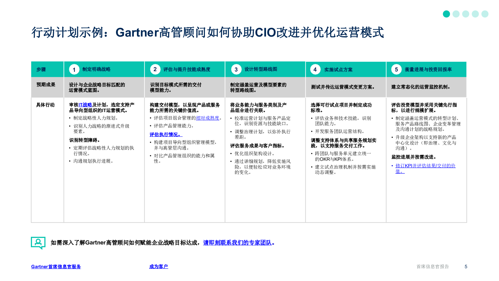The image size is (499, 281).
Task: Follow the 评估执行情况 link
Action: [165, 135]
